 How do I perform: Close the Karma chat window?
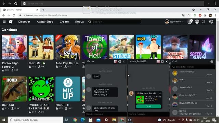[124, 61]
